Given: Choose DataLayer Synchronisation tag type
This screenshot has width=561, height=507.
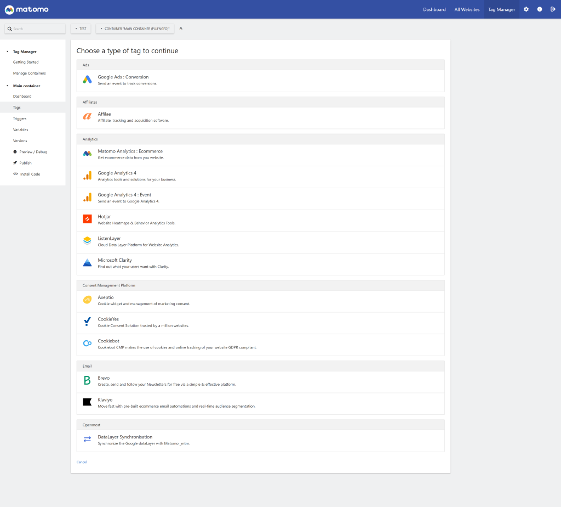Looking at the screenshot, I should pos(260,441).
